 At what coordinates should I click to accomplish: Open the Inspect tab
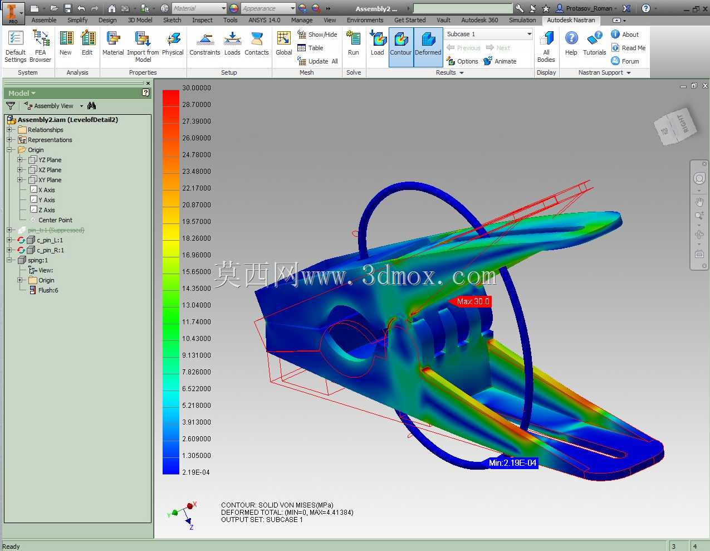pos(202,20)
